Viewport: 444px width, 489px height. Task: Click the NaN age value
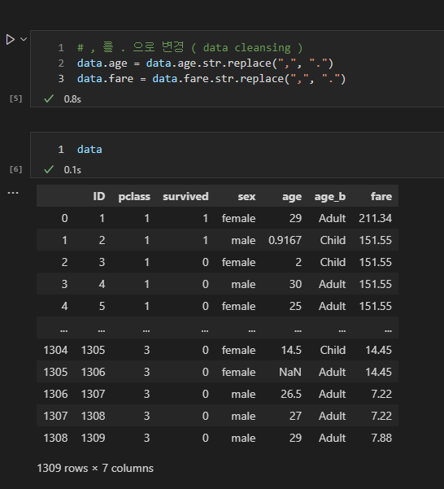(x=290, y=372)
